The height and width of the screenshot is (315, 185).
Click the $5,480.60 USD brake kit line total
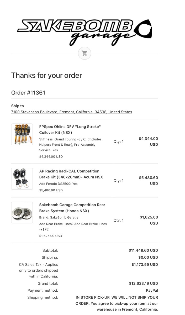(148, 181)
